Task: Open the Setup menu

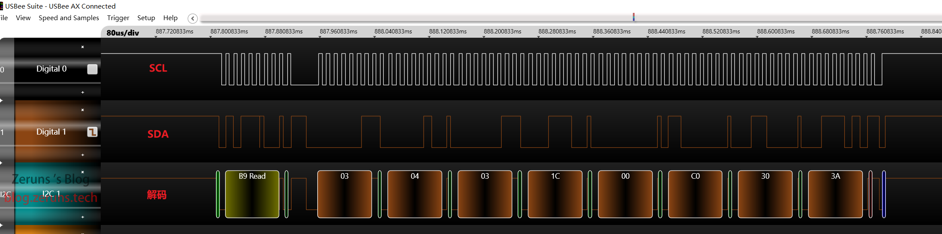Action: [x=146, y=18]
